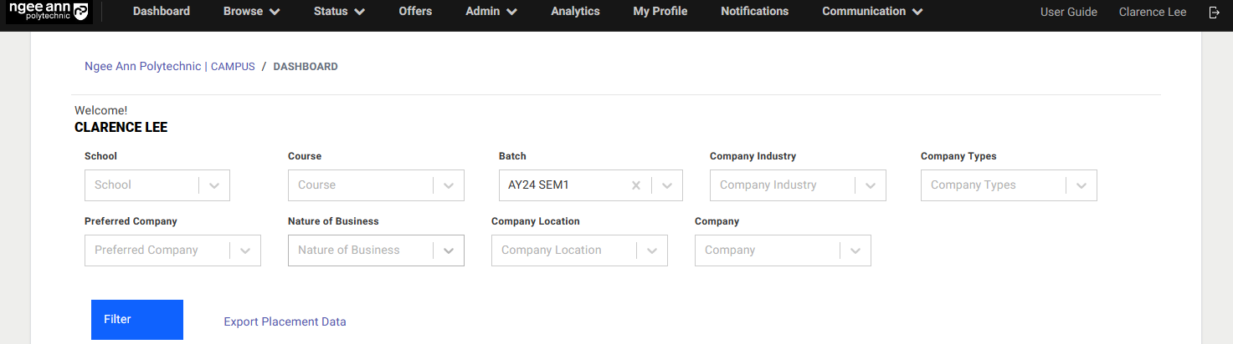This screenshot has height=344, width=1233.
Task: Click the logout icon at top right
Action: pos(1215,12)
